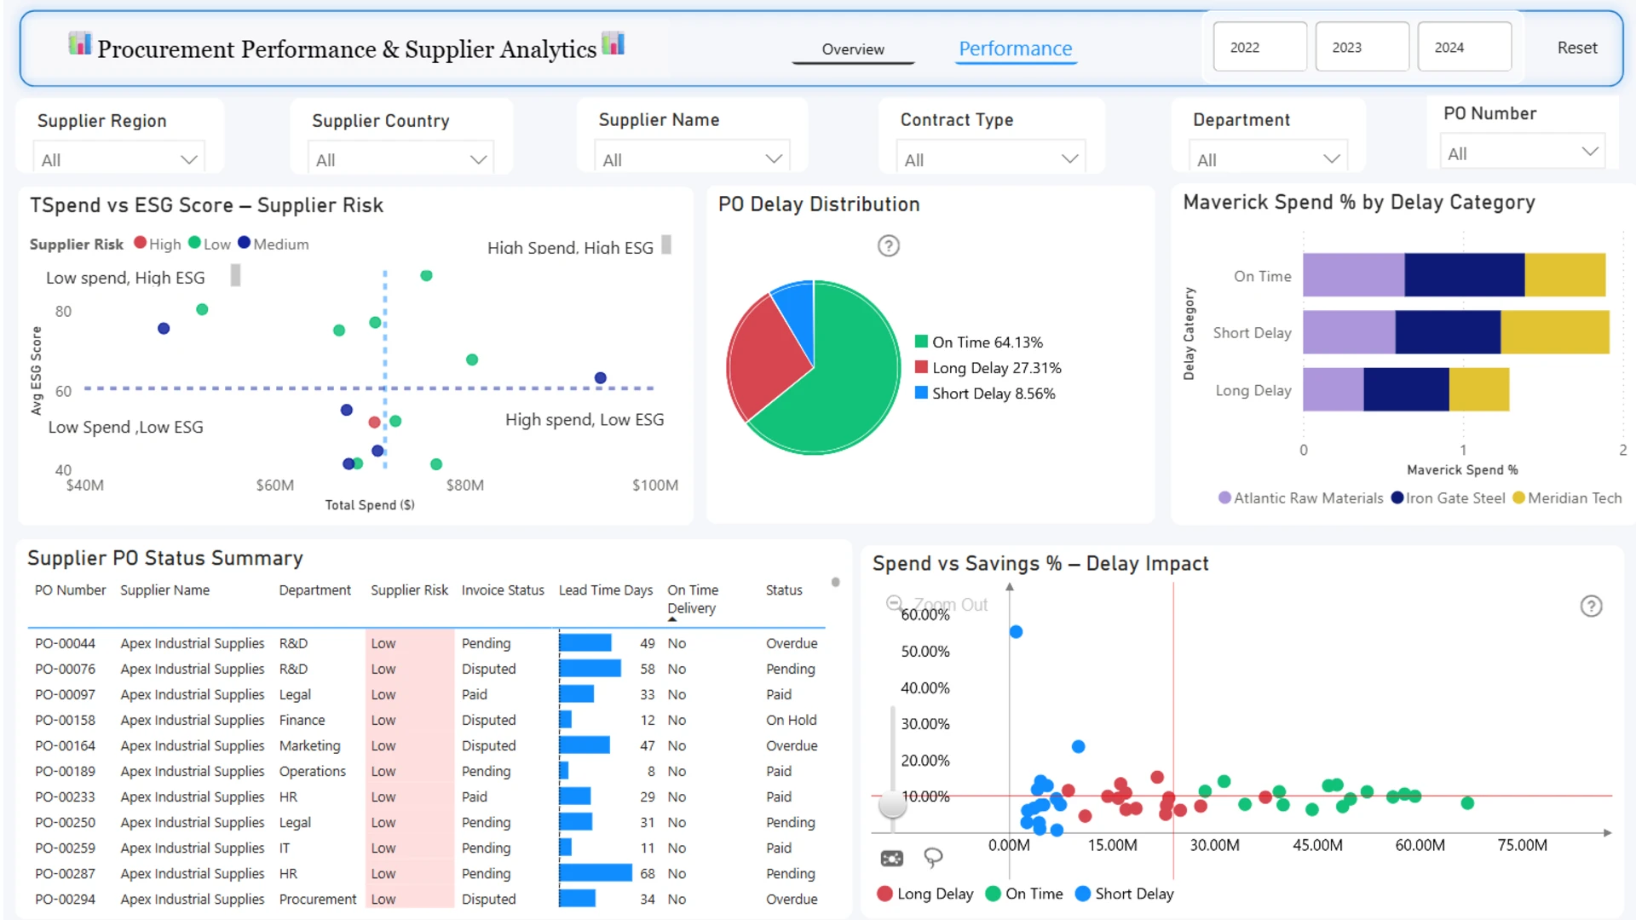Activate lasso select tool below the scatter chart
The image size is (1636, 920).
tap(933, 857)
